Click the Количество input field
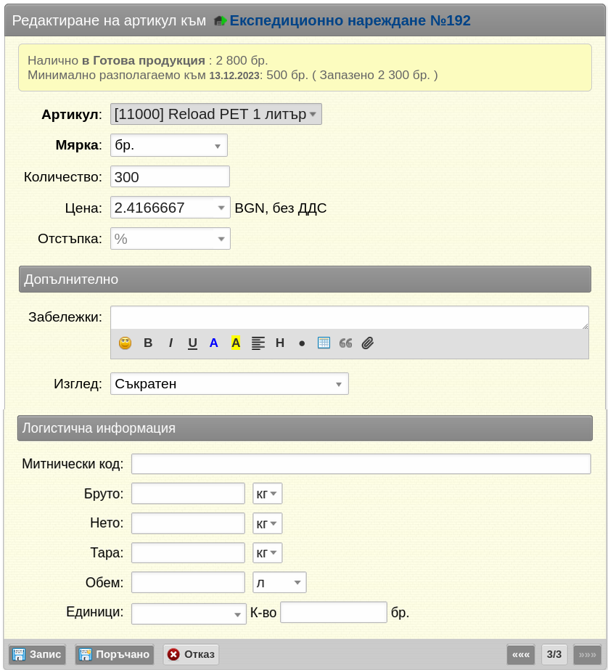Image resolution: width=608 pixels, height=670 pixels. tap(170, 176)
